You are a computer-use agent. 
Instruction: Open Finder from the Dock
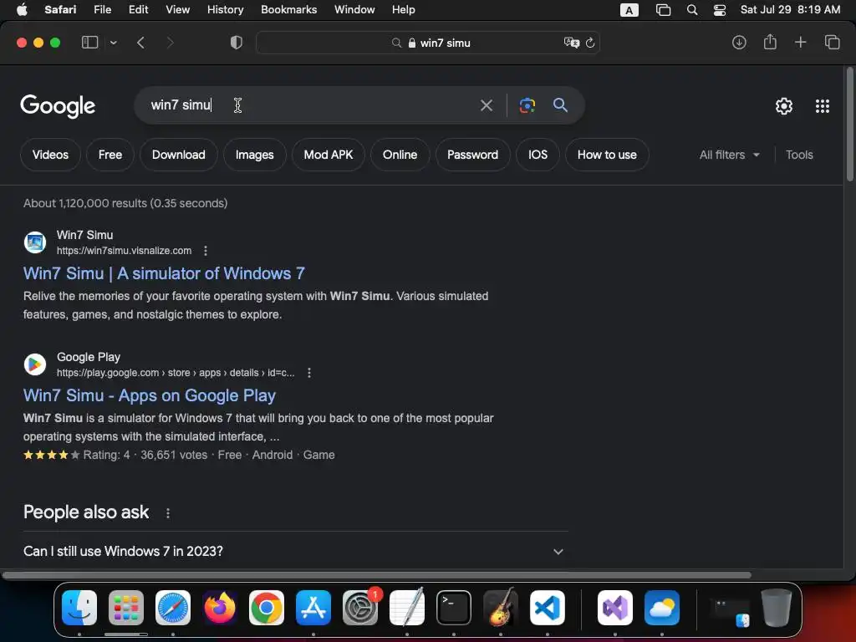coord(79,608)
